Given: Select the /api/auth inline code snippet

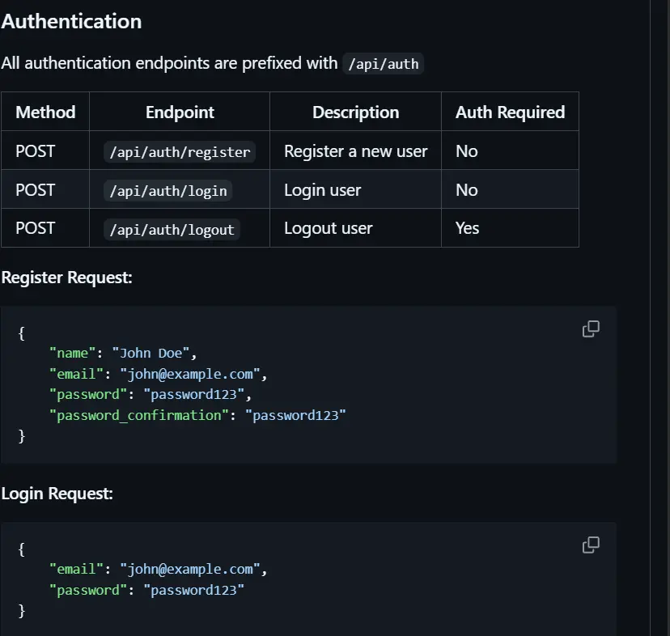Looking at the screenshot, I should (384, 63).
